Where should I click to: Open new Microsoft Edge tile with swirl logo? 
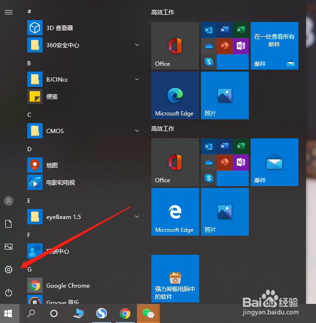[x=175, y=95]
